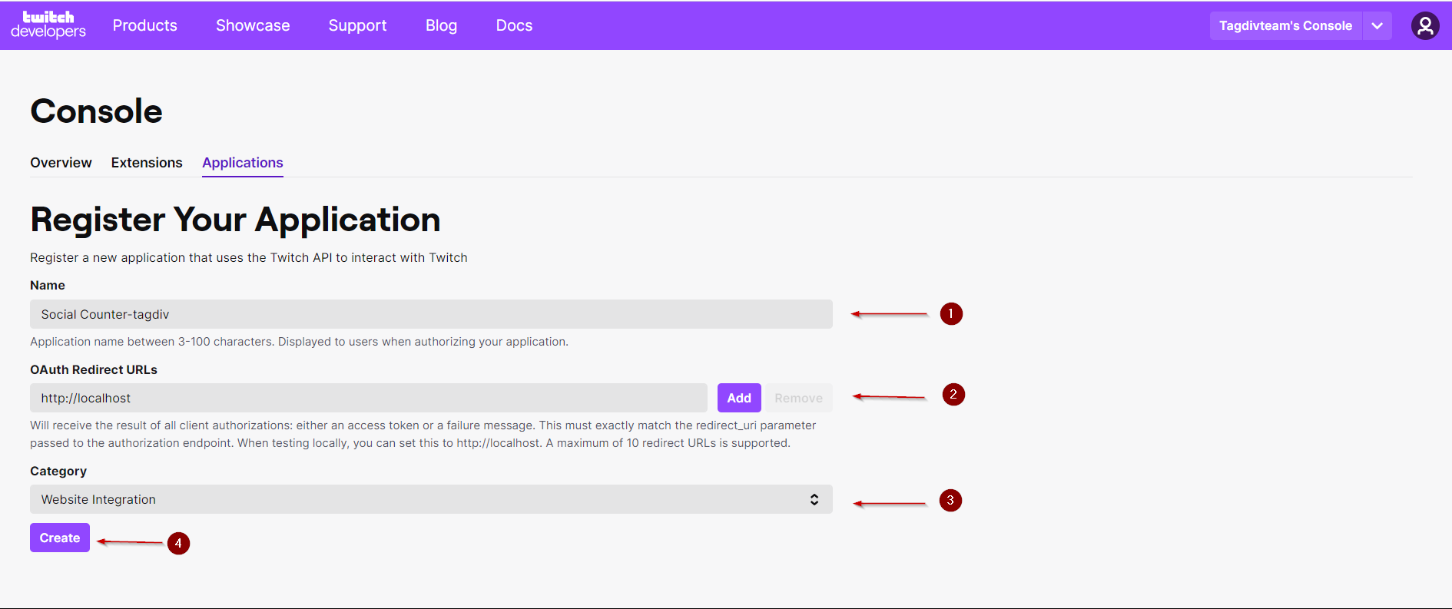
Task: Click the Add redirect URL button
Action: tap(739, 398)
